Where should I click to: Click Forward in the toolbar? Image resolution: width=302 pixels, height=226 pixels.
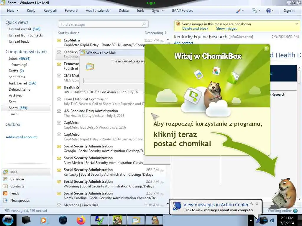(71, 11)
